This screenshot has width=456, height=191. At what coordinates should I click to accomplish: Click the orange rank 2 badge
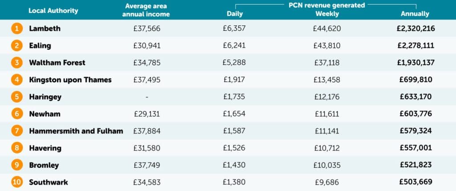click(17, 45)
